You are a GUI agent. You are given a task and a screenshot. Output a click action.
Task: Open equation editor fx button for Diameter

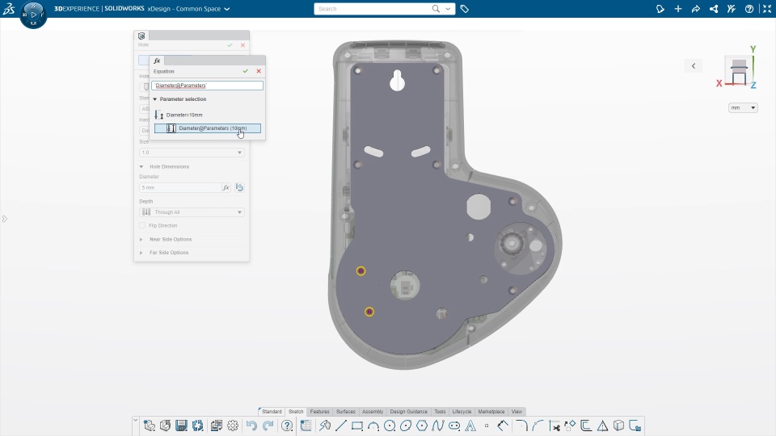(226, 188)
